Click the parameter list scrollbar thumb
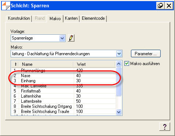Image resolution: width=175 pixels, height=136 pixels. [x=119, y=82]
